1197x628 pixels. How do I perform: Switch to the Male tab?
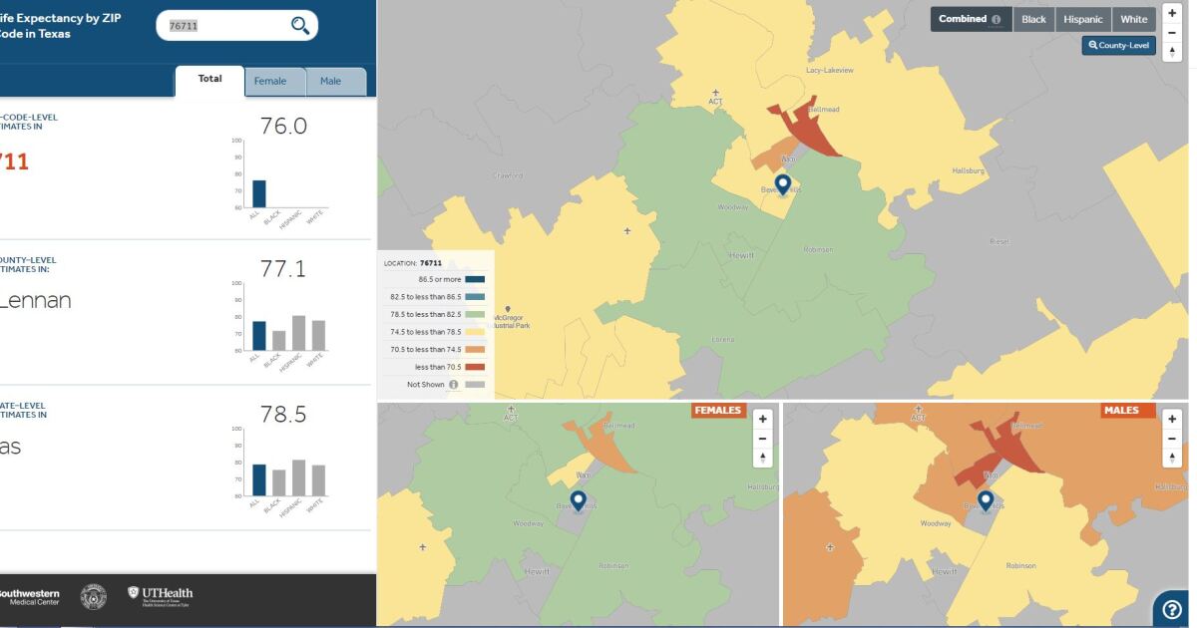[330, 81]
